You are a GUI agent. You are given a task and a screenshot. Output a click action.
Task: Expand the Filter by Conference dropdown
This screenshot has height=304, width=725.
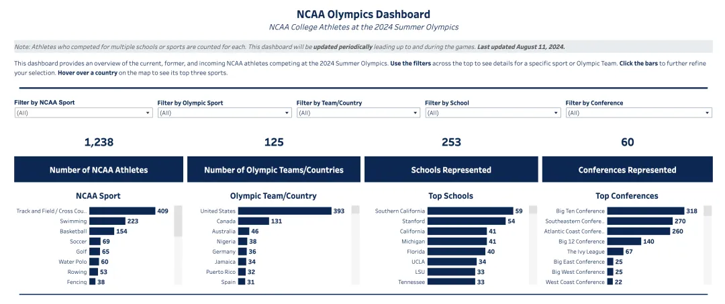(x=638, y=113)
